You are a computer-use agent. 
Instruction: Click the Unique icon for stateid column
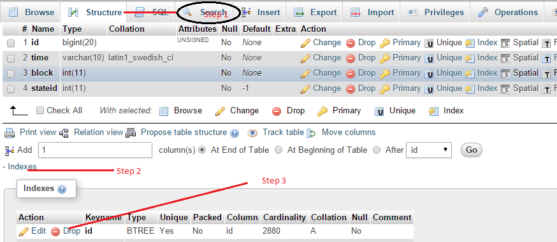429,89
